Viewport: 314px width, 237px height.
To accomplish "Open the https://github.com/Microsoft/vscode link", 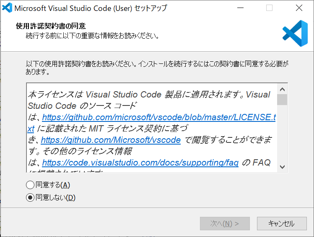I will click(111, 140).
